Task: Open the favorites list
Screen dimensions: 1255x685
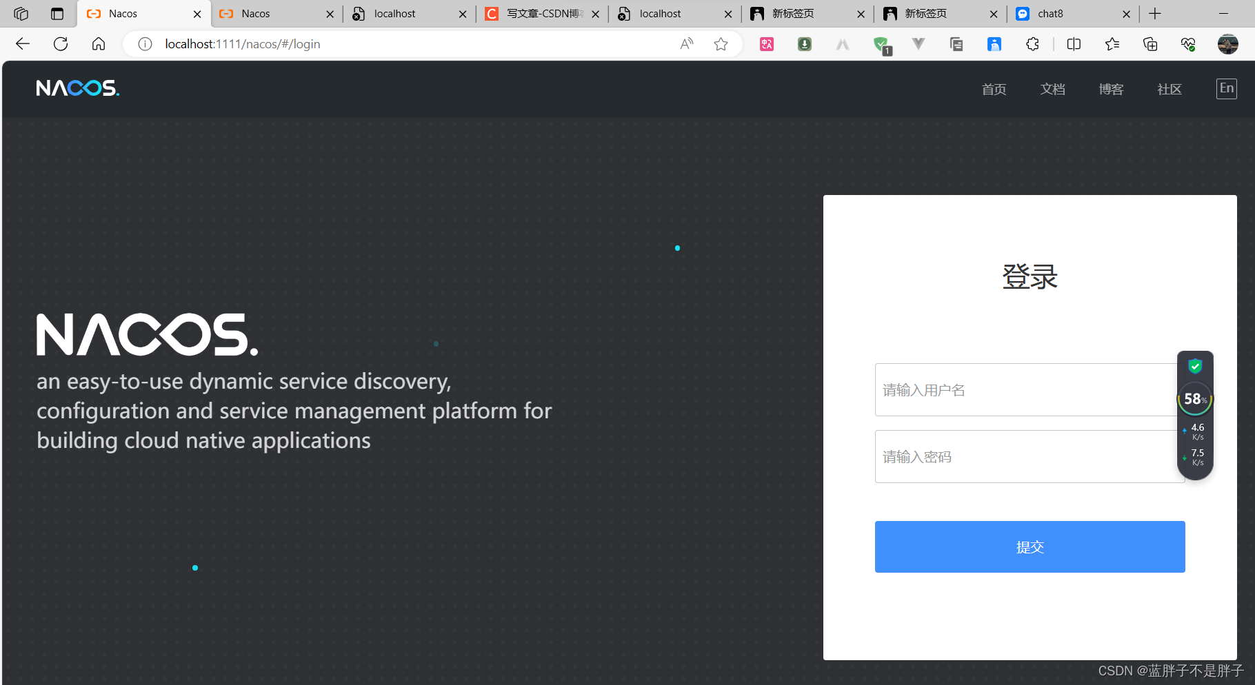Action: click(1112, 44)
